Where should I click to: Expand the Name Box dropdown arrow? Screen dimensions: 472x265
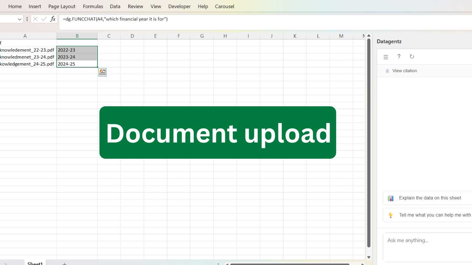20,19
